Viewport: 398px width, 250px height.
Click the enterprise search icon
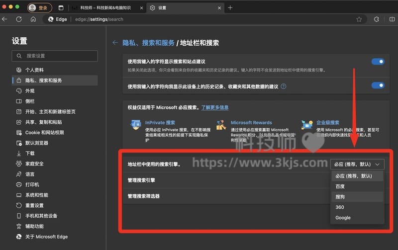tap(307, 125)
